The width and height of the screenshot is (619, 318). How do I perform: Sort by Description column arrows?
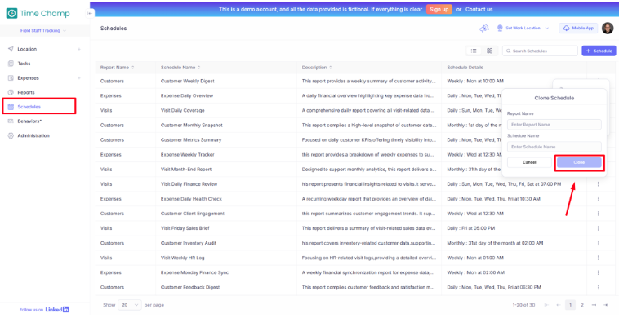(x=331, y=68)
